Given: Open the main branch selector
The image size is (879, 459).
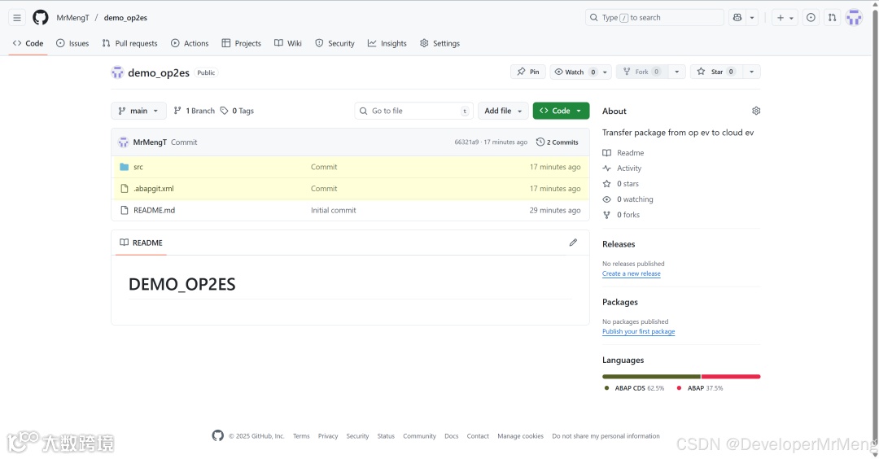Looking at the screenshot, I should [138, 111].
